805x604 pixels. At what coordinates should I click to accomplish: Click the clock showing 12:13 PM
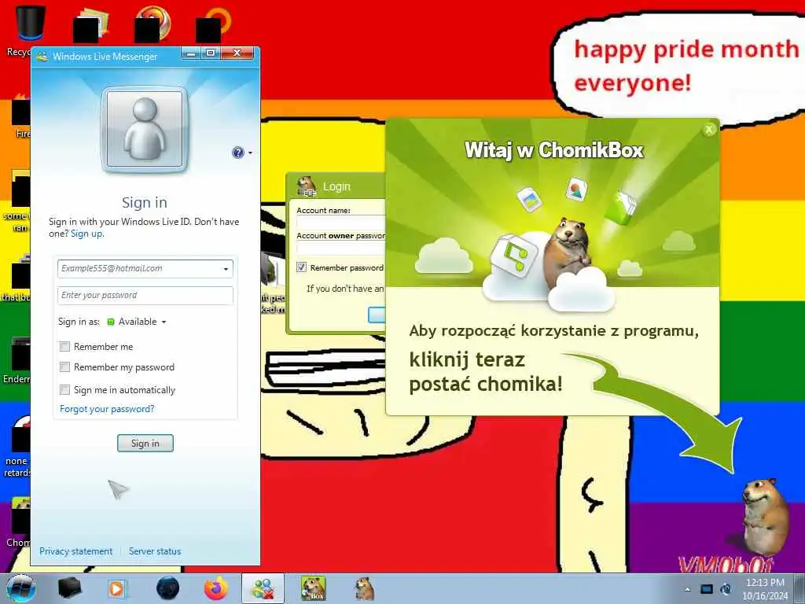tap(765, 583)
